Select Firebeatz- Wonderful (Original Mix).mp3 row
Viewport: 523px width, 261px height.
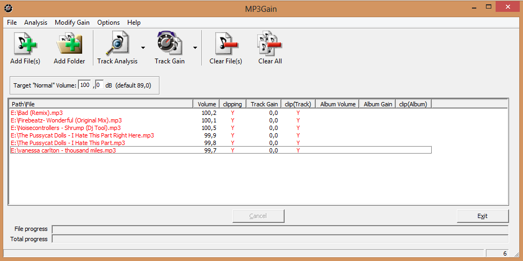221,120
